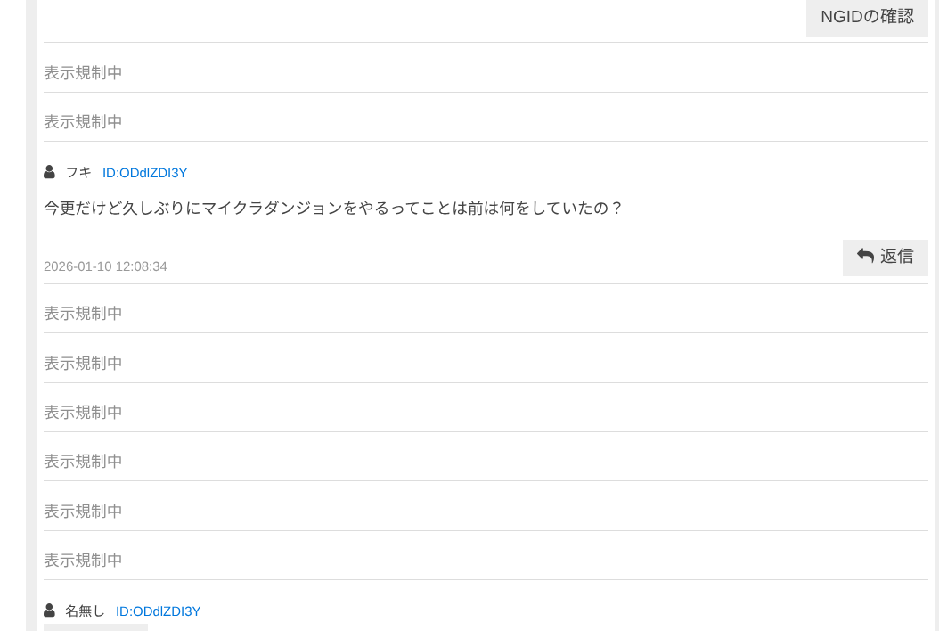Click the user icon beside 名無し
The height and width of the screenshot is (631, 939).
[x=49, y=611]
